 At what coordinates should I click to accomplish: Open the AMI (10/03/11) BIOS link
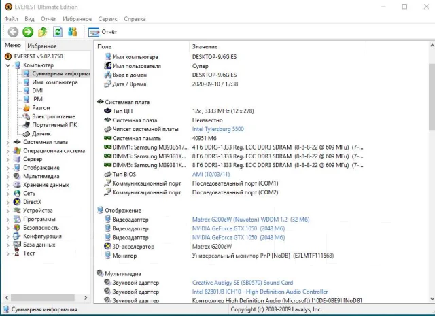pyautogui.click(x=211, y=175)
